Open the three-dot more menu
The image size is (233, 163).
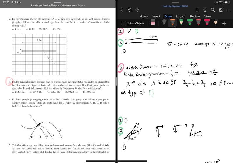click(228, 10)
